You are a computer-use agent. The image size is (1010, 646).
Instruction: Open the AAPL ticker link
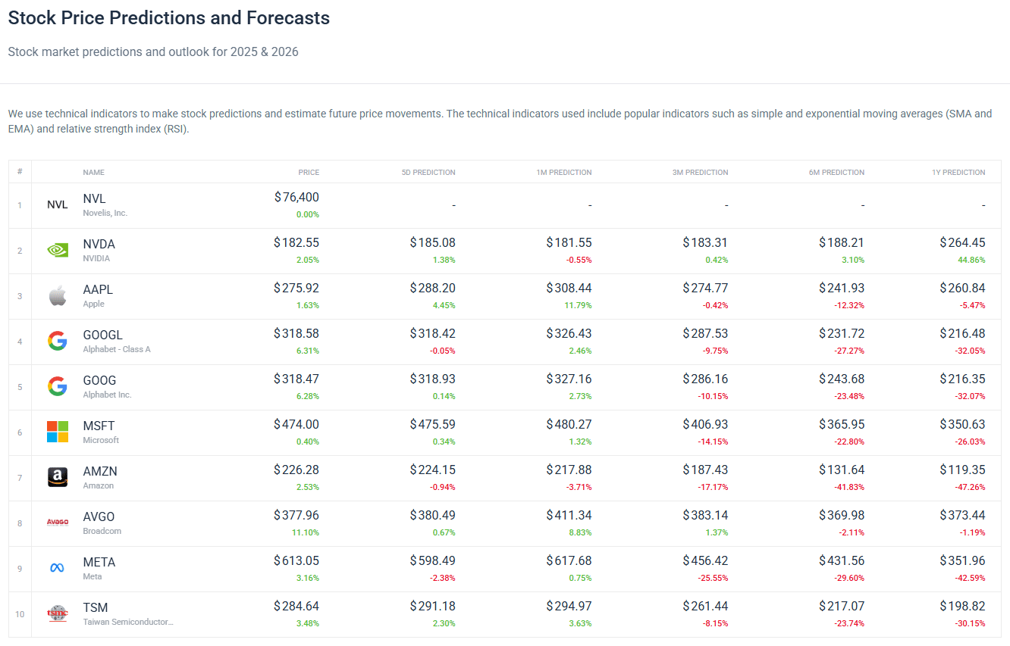tap(98, 289)
